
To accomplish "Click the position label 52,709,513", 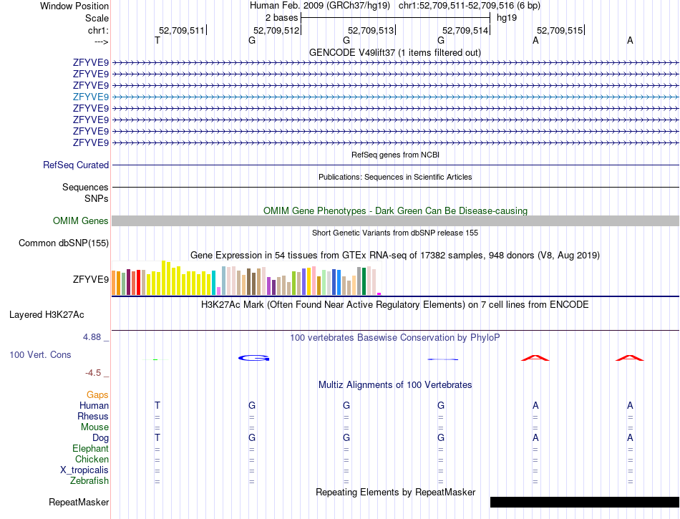I will (371, 30).
